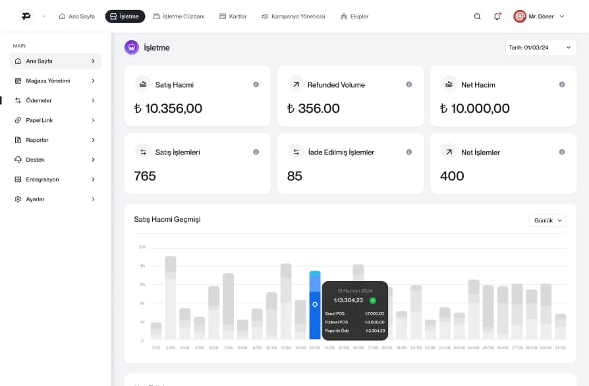The width and height of the screenshot is (589, 386).
Task: Click the purple İşletme page icon
Action: point(132,48)
